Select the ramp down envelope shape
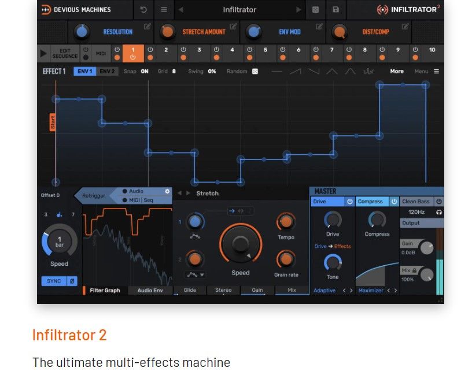Viewport: 472px width, 379px height. (x=314, y=72)
